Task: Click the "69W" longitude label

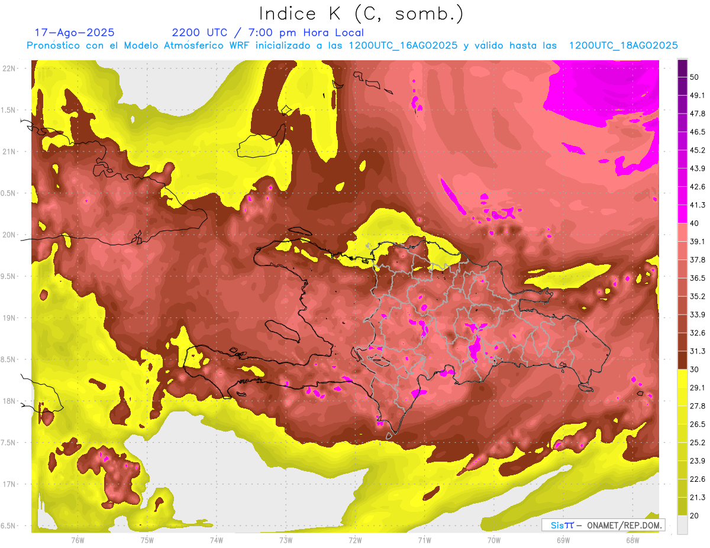Action: pos(563,540)
